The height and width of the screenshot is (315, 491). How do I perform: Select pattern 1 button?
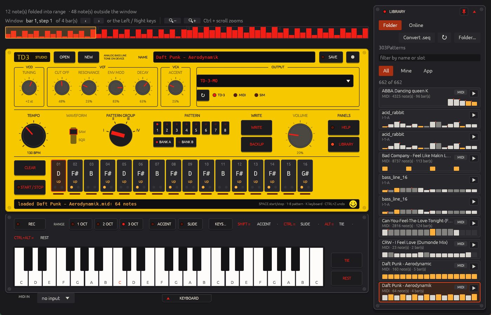tap(157, 127)
